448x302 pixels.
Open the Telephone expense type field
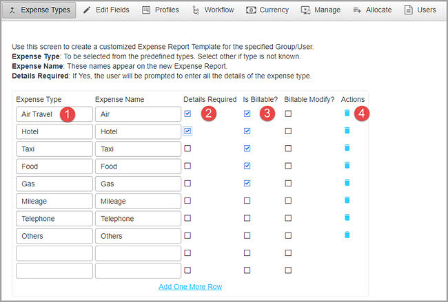point(54,219)
